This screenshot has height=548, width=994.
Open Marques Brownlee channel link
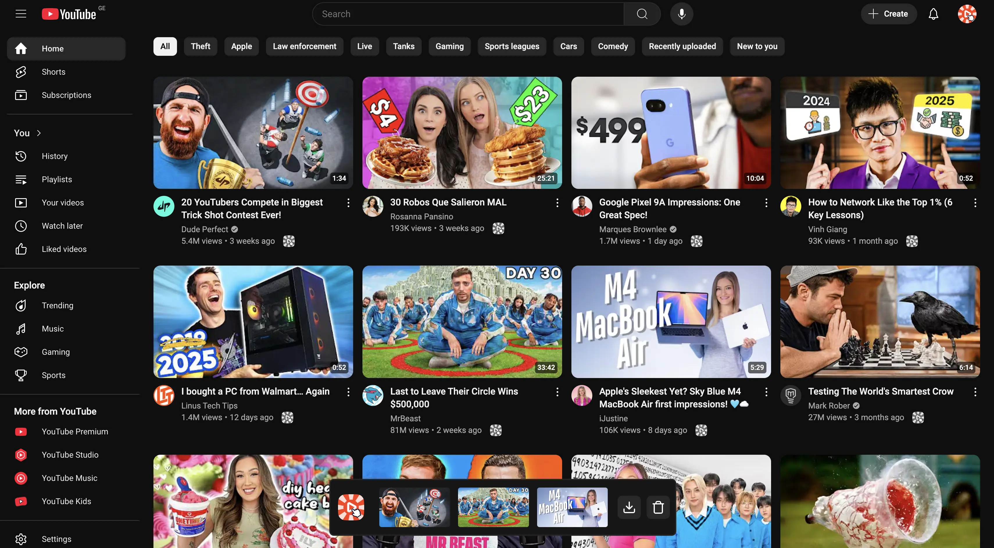click(632, 229)
